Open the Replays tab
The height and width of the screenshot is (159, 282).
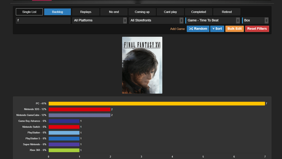[86, 12]
